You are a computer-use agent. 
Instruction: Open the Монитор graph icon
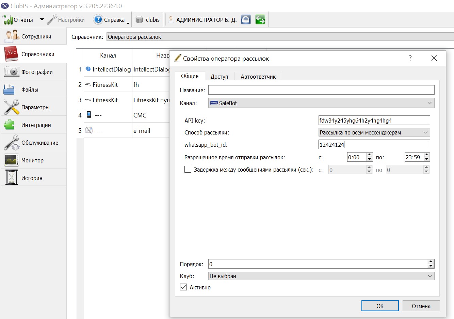click(11, 160)
